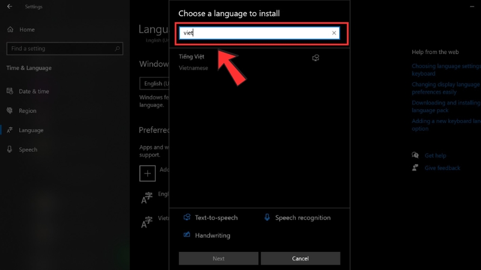Click the Cancel button
The height and width of the screenshot is (270, 481).
click(300, 259)
